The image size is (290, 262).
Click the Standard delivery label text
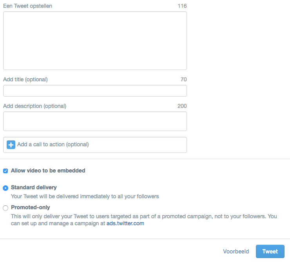34,187
